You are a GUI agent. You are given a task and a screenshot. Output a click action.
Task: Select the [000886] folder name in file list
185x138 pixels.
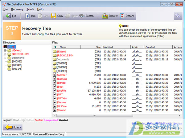pyautogui.click(x=62, y=67)
